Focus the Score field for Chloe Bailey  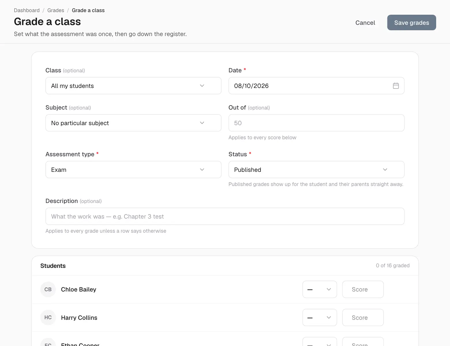tap(363, 289)
